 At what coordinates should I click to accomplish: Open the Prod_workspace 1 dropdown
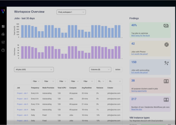[x=71, y=12]
